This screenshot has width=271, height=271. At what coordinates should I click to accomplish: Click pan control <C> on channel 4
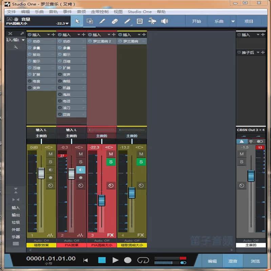coord(139,147)
